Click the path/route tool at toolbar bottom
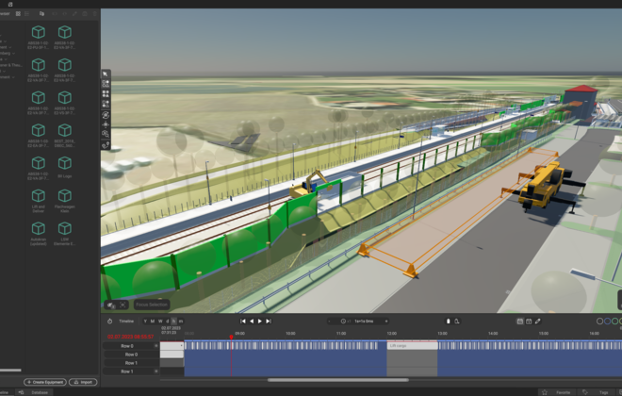622x396 pixels. coord(106,145)
